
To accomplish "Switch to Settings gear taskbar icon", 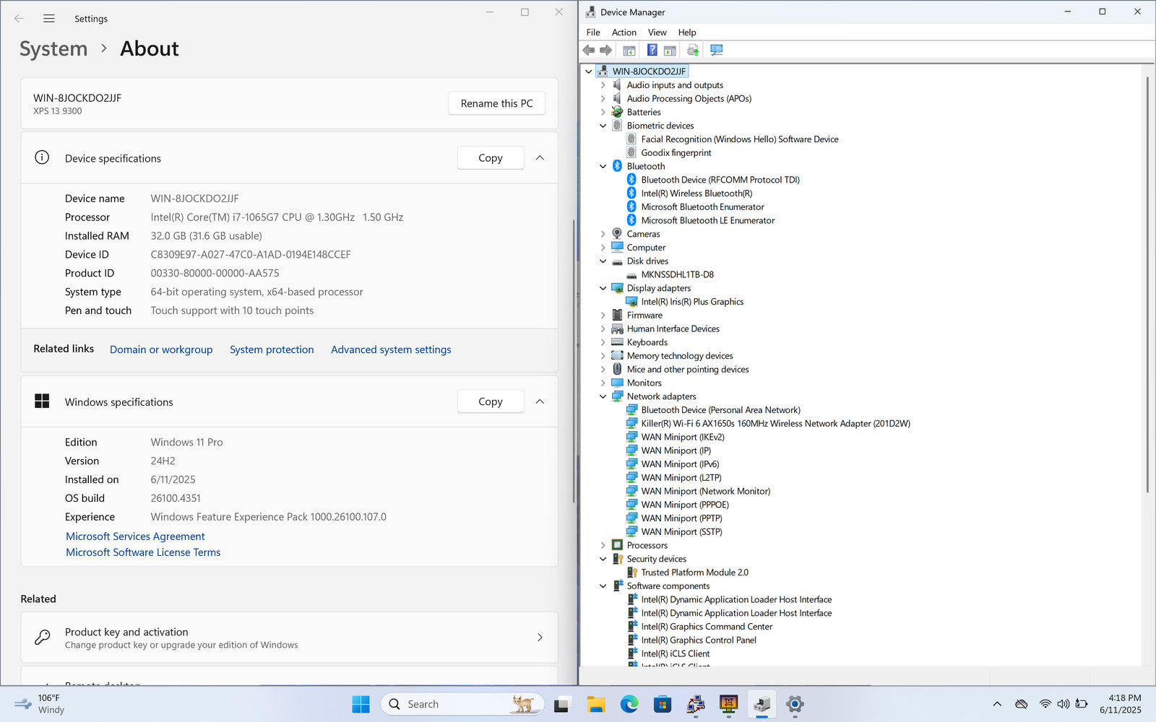I will 795,704.
